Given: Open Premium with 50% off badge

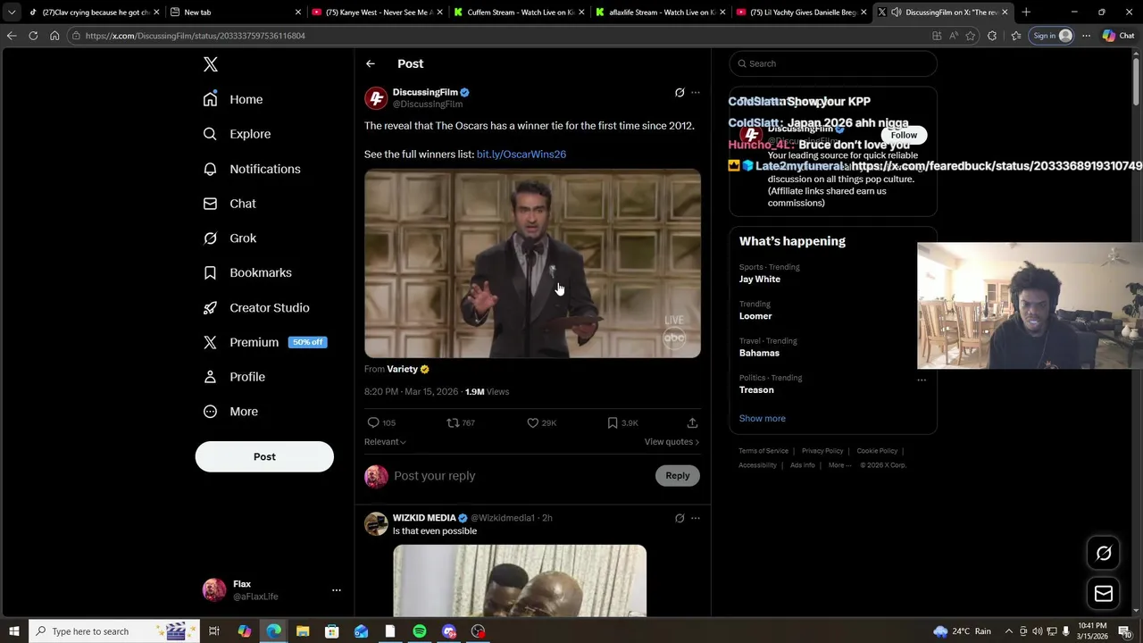Looking at the screenshot, I should (x=264, y=342).
